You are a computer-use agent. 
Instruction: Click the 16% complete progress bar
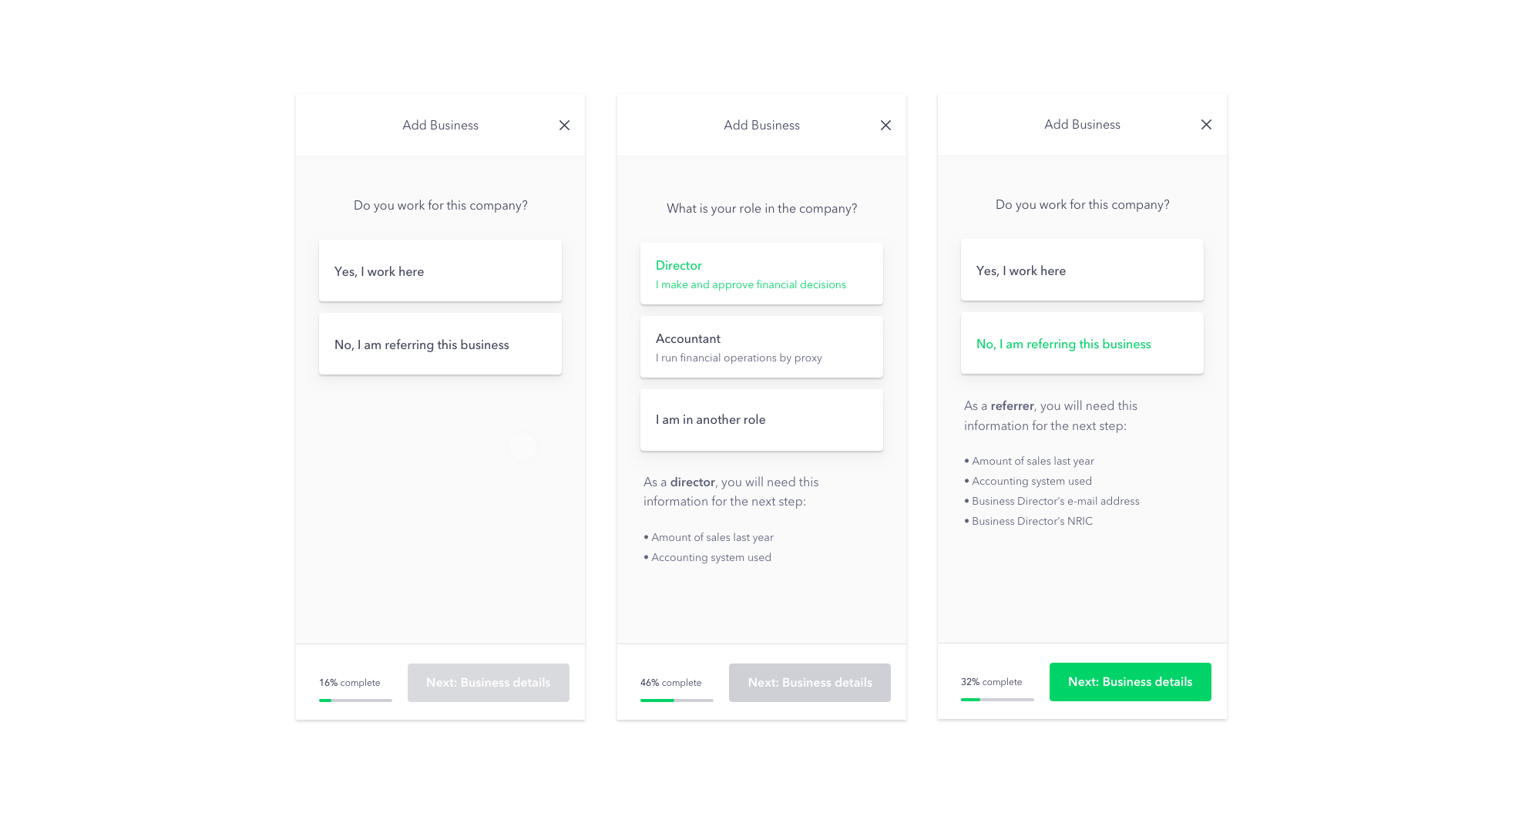355,700
